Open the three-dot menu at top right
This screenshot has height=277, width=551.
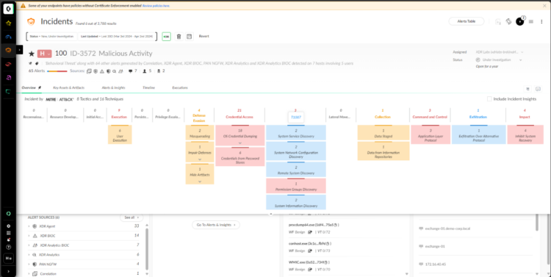coord(541,21)
